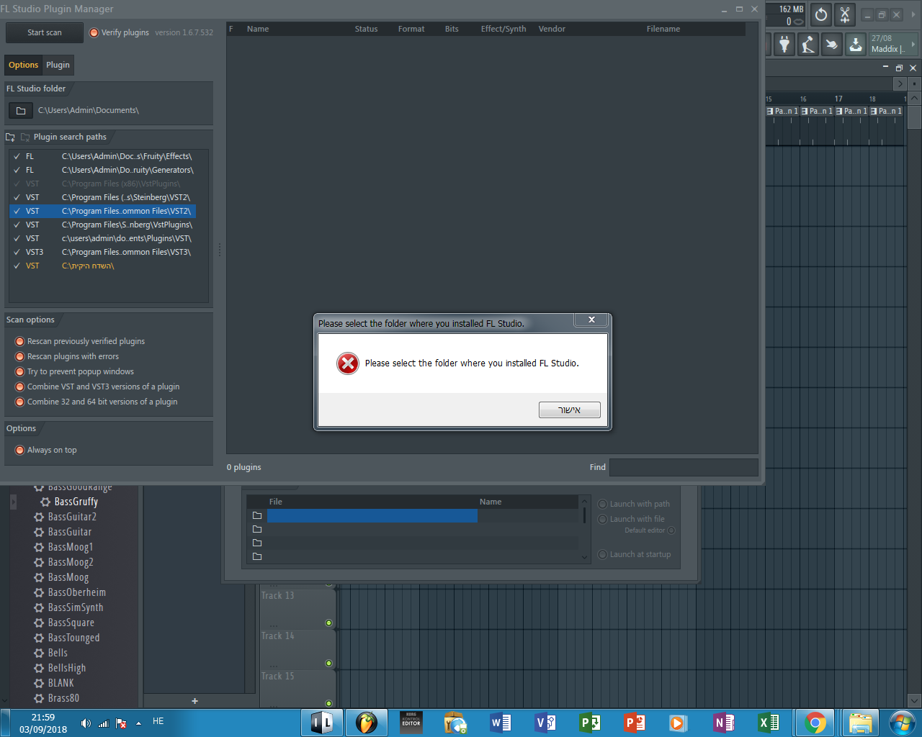Screen dimensions: 922x737
Task: Click the gear icon beside BassMoog1
Action: [x=39, y=547]
